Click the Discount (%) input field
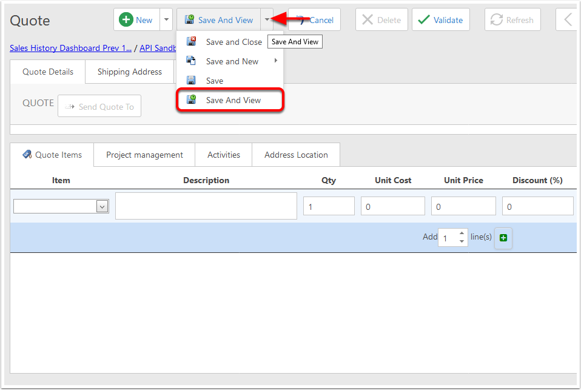Image resolution: width=581 pixels, height=390 pixels. tap(538, 206)
